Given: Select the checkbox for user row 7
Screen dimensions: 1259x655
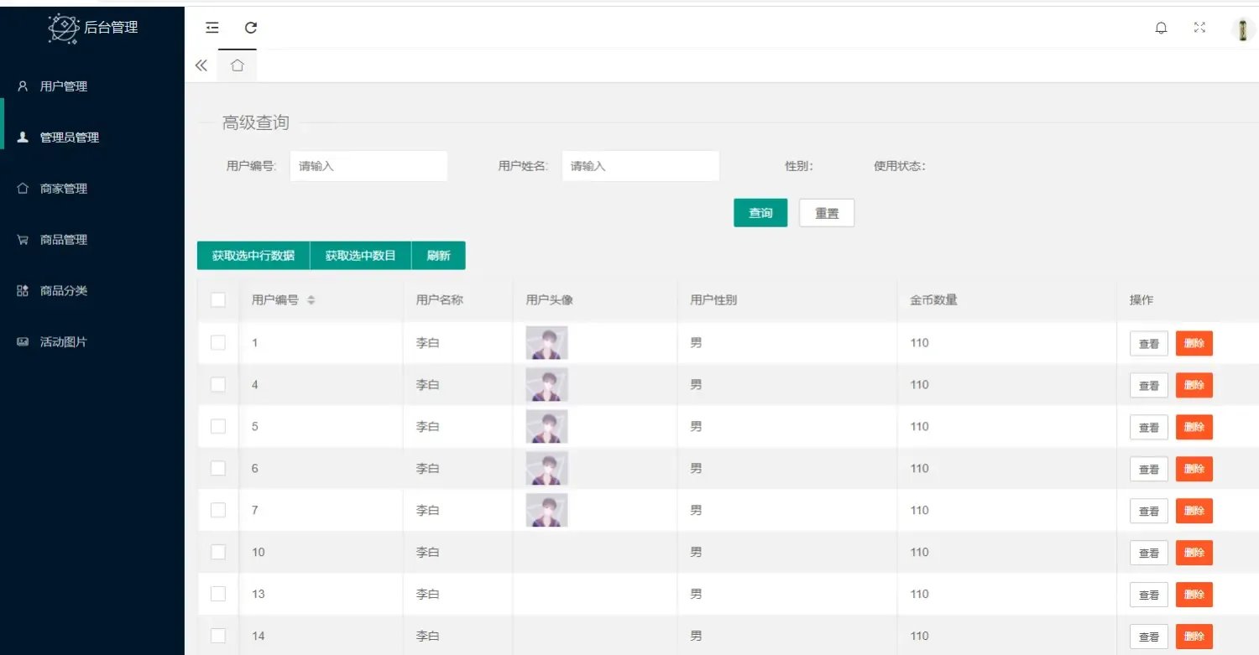Looking at the screenshot, I should (x=218, y=510).
